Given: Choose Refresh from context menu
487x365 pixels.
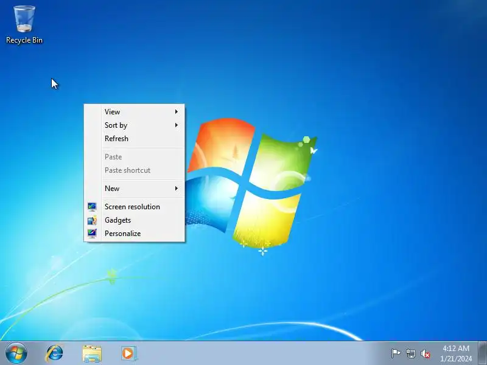Looking at the screenshot, I should coord(134,139).
